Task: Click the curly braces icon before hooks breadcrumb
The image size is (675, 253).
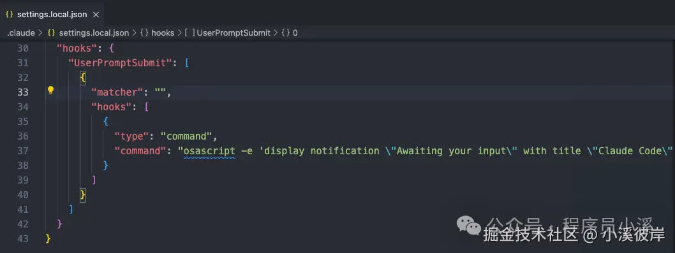Action: coord(144,33)
